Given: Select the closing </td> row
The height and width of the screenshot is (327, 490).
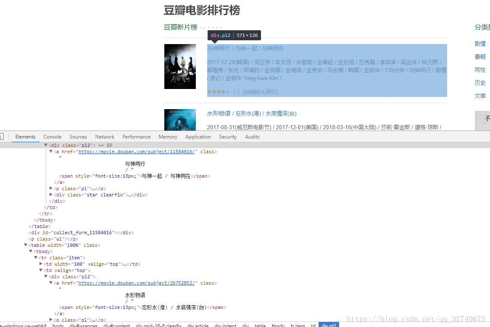Looking at the screenshot, I should (50, 207).
